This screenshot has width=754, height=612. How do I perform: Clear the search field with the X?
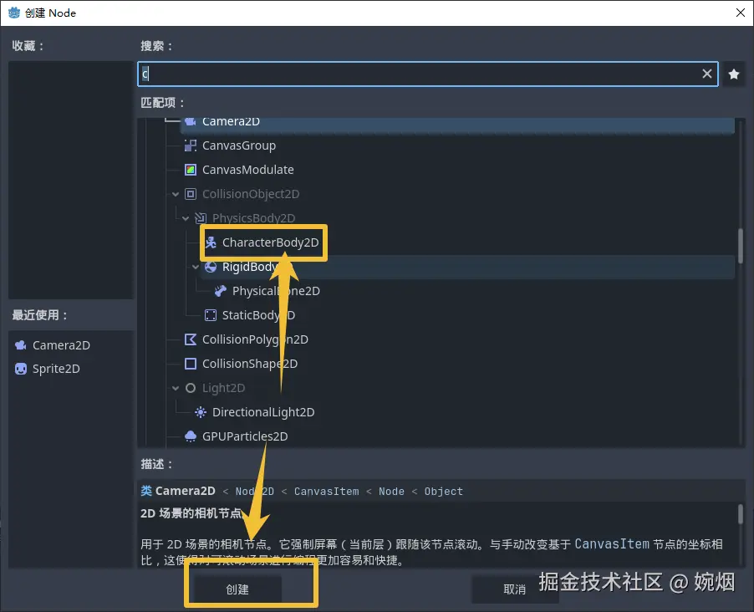pos(706,74)
